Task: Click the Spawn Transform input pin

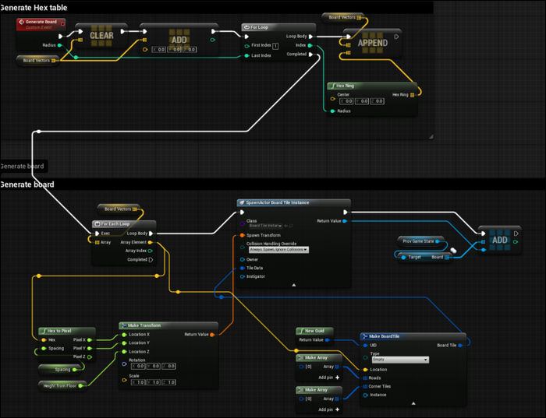Action: (x=242, y=236)
